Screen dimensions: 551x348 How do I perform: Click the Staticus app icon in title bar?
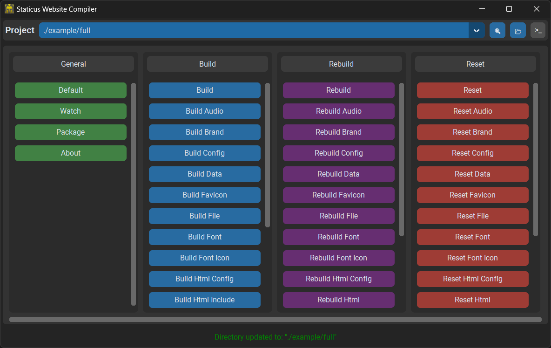(9, 9)
